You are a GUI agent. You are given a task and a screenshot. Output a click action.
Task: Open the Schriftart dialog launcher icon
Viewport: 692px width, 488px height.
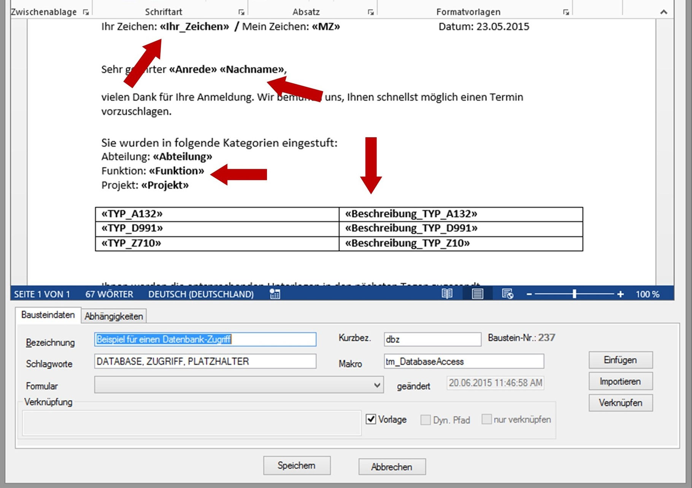(x=242, y=12)
